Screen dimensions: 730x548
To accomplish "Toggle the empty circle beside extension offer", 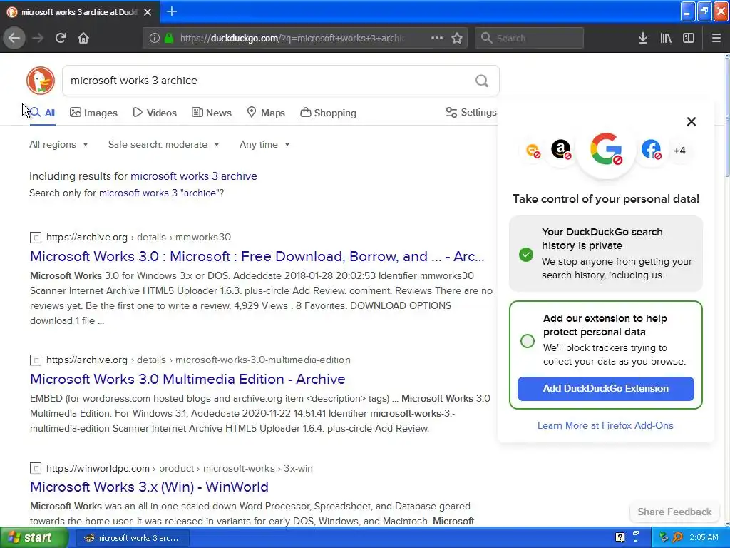I will (528, 341).
